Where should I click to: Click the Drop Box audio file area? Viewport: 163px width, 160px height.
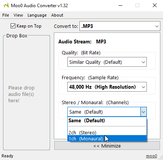pyautogui.click(x=26, y=93)
